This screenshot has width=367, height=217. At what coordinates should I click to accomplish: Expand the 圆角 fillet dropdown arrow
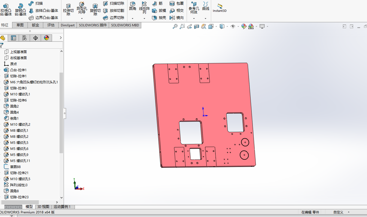(133, 18)
